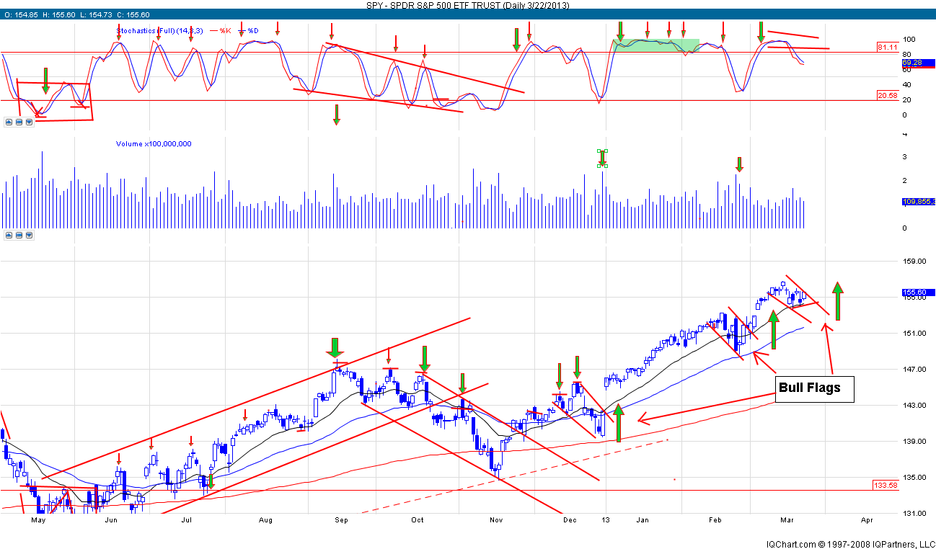
Task: Click the Volume x100,000,000 label
Action: [154, 144]
